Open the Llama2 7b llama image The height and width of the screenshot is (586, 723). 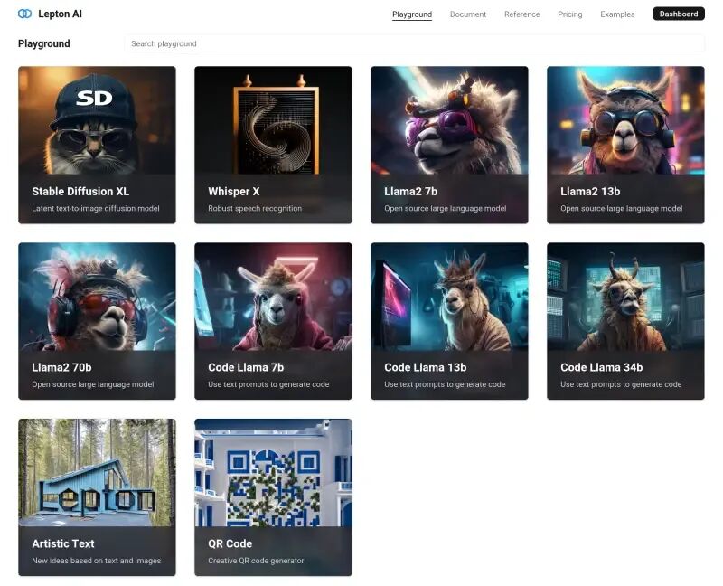[449, 120]
